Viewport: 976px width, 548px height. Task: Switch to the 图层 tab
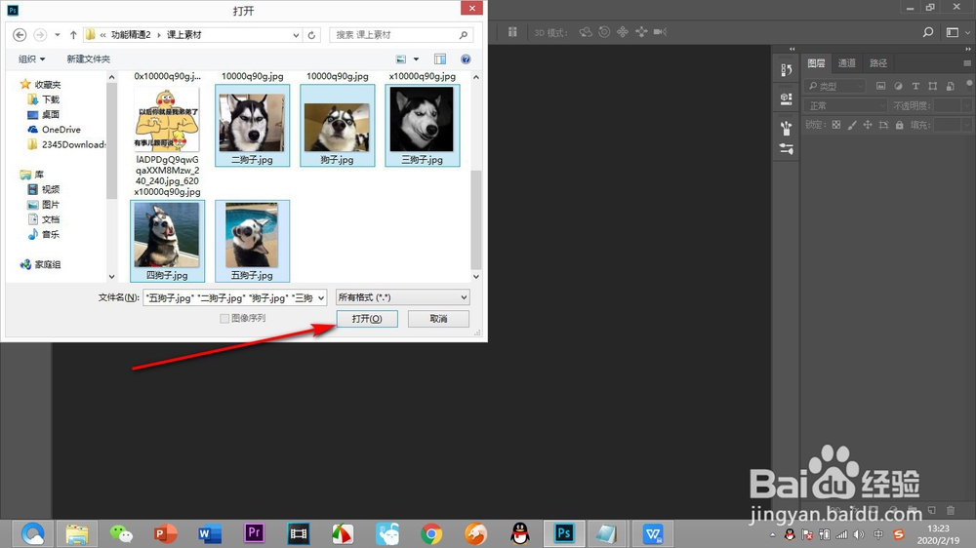(x=816, y=62)
